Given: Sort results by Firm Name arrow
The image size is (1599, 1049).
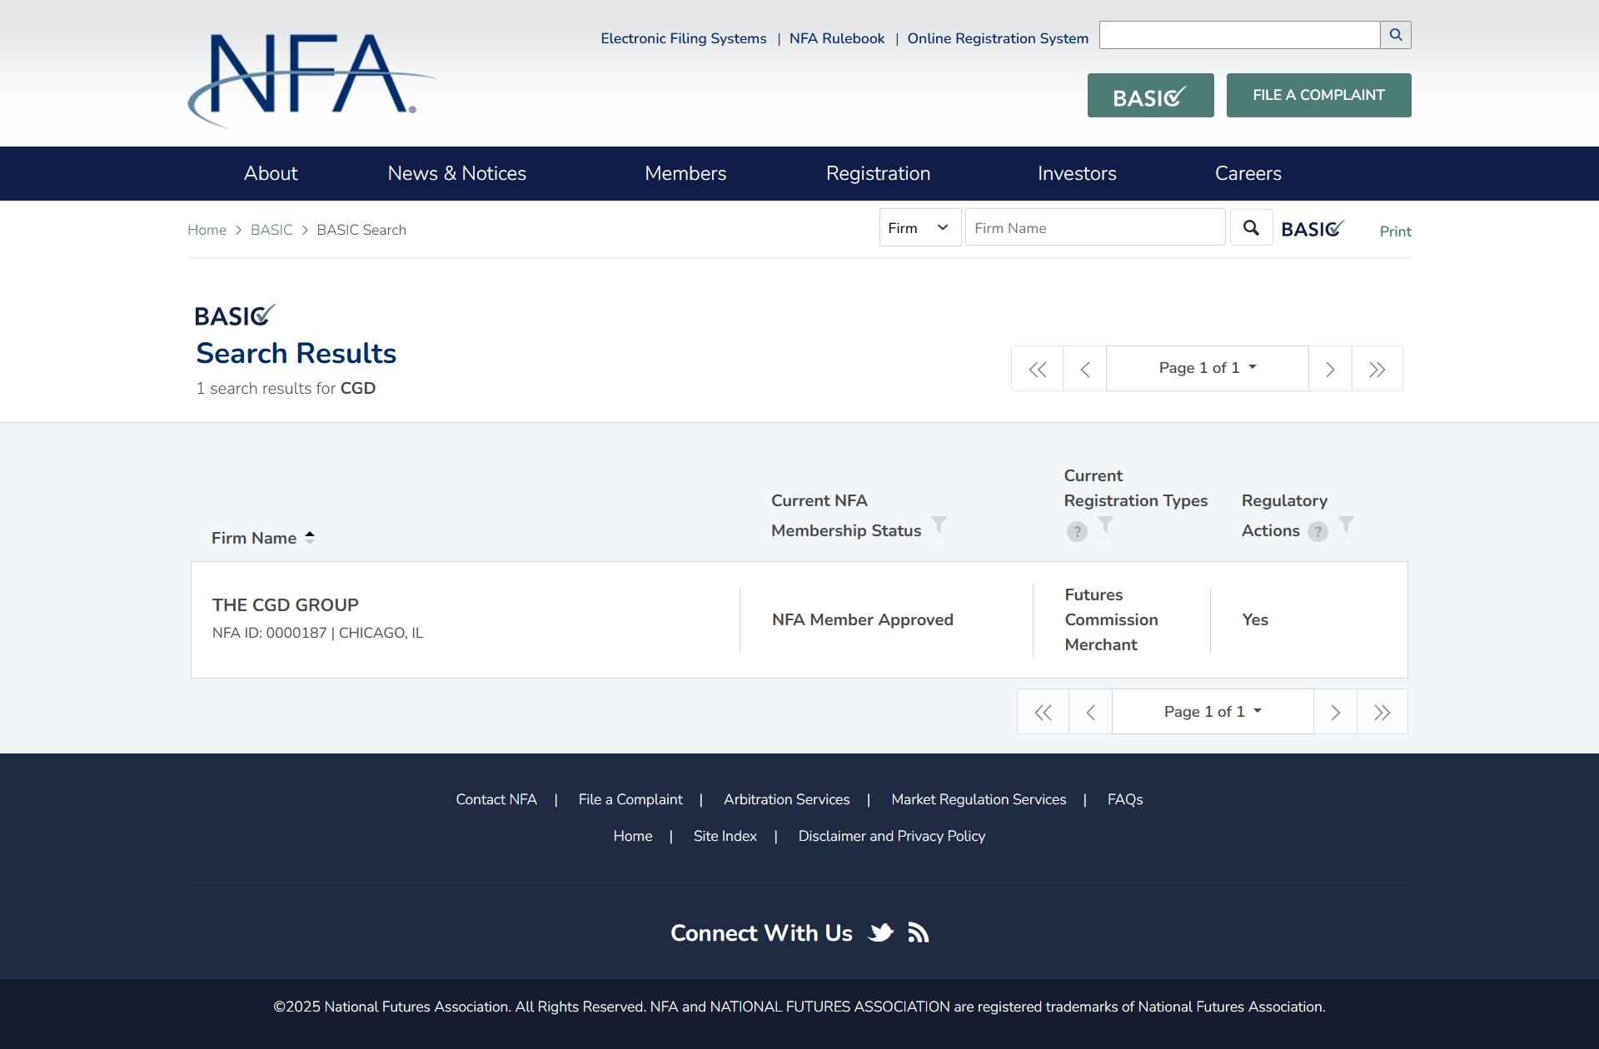Looking at the screenshot, I should (310, 538).
